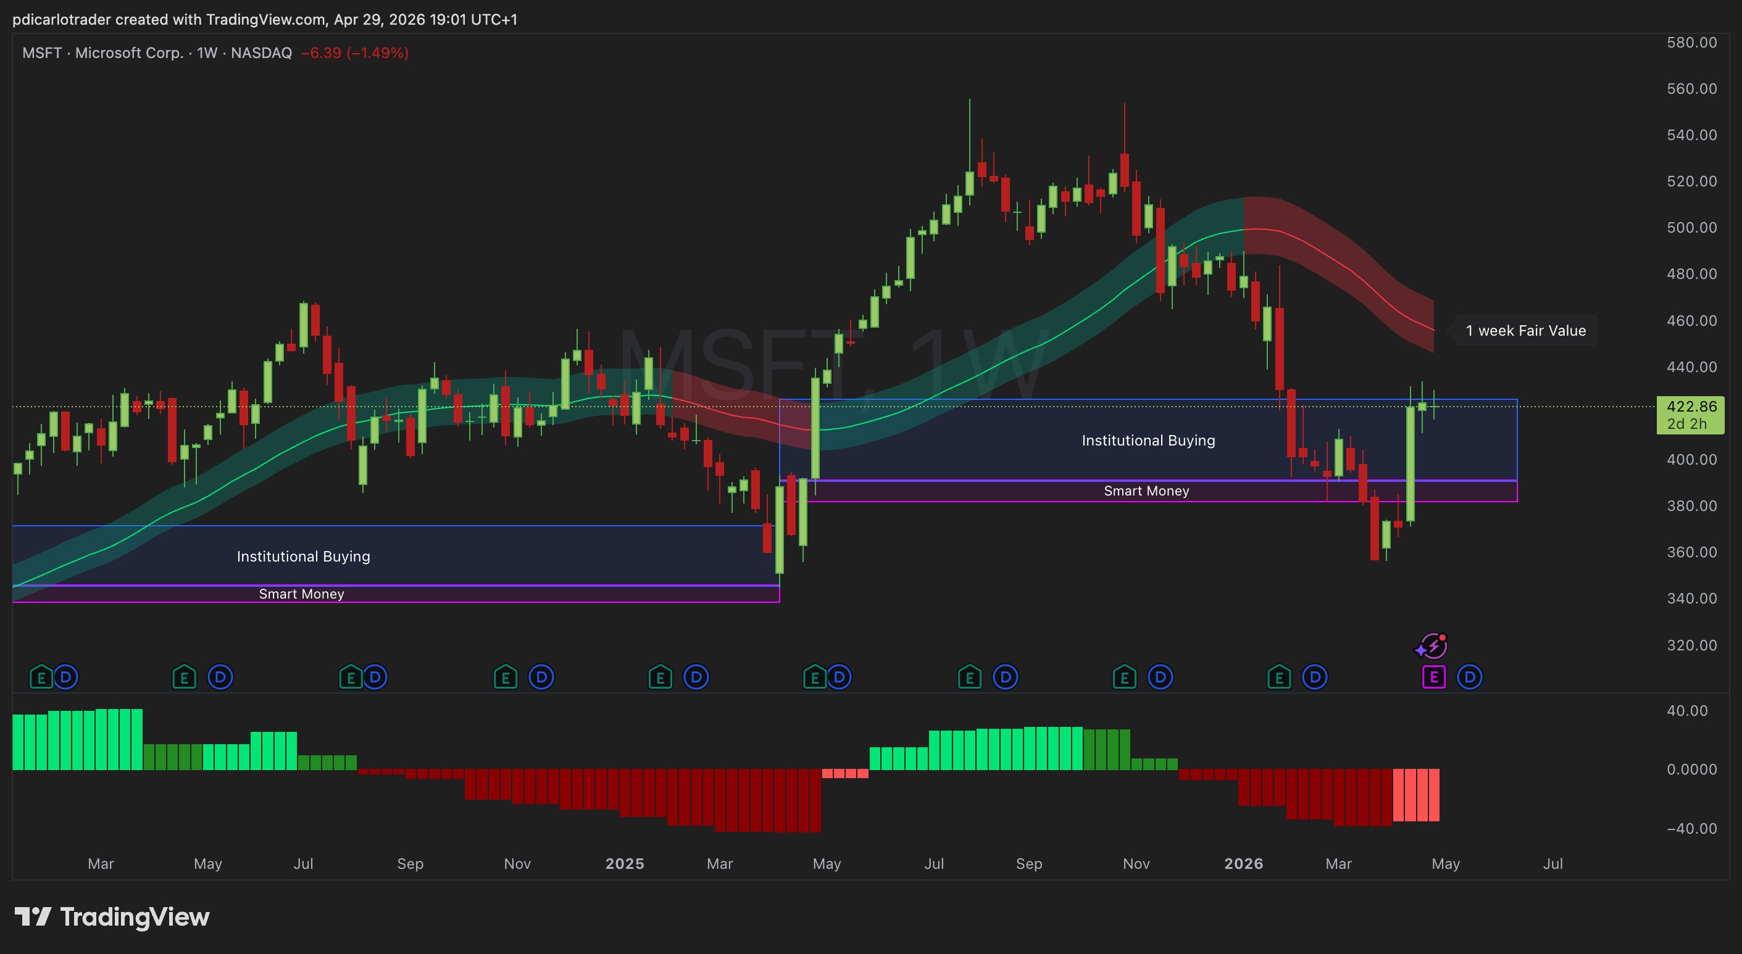Click the 422.86 current price label
The width and height of the screenshot is (1742, 954).
(x=1691, y=407)
